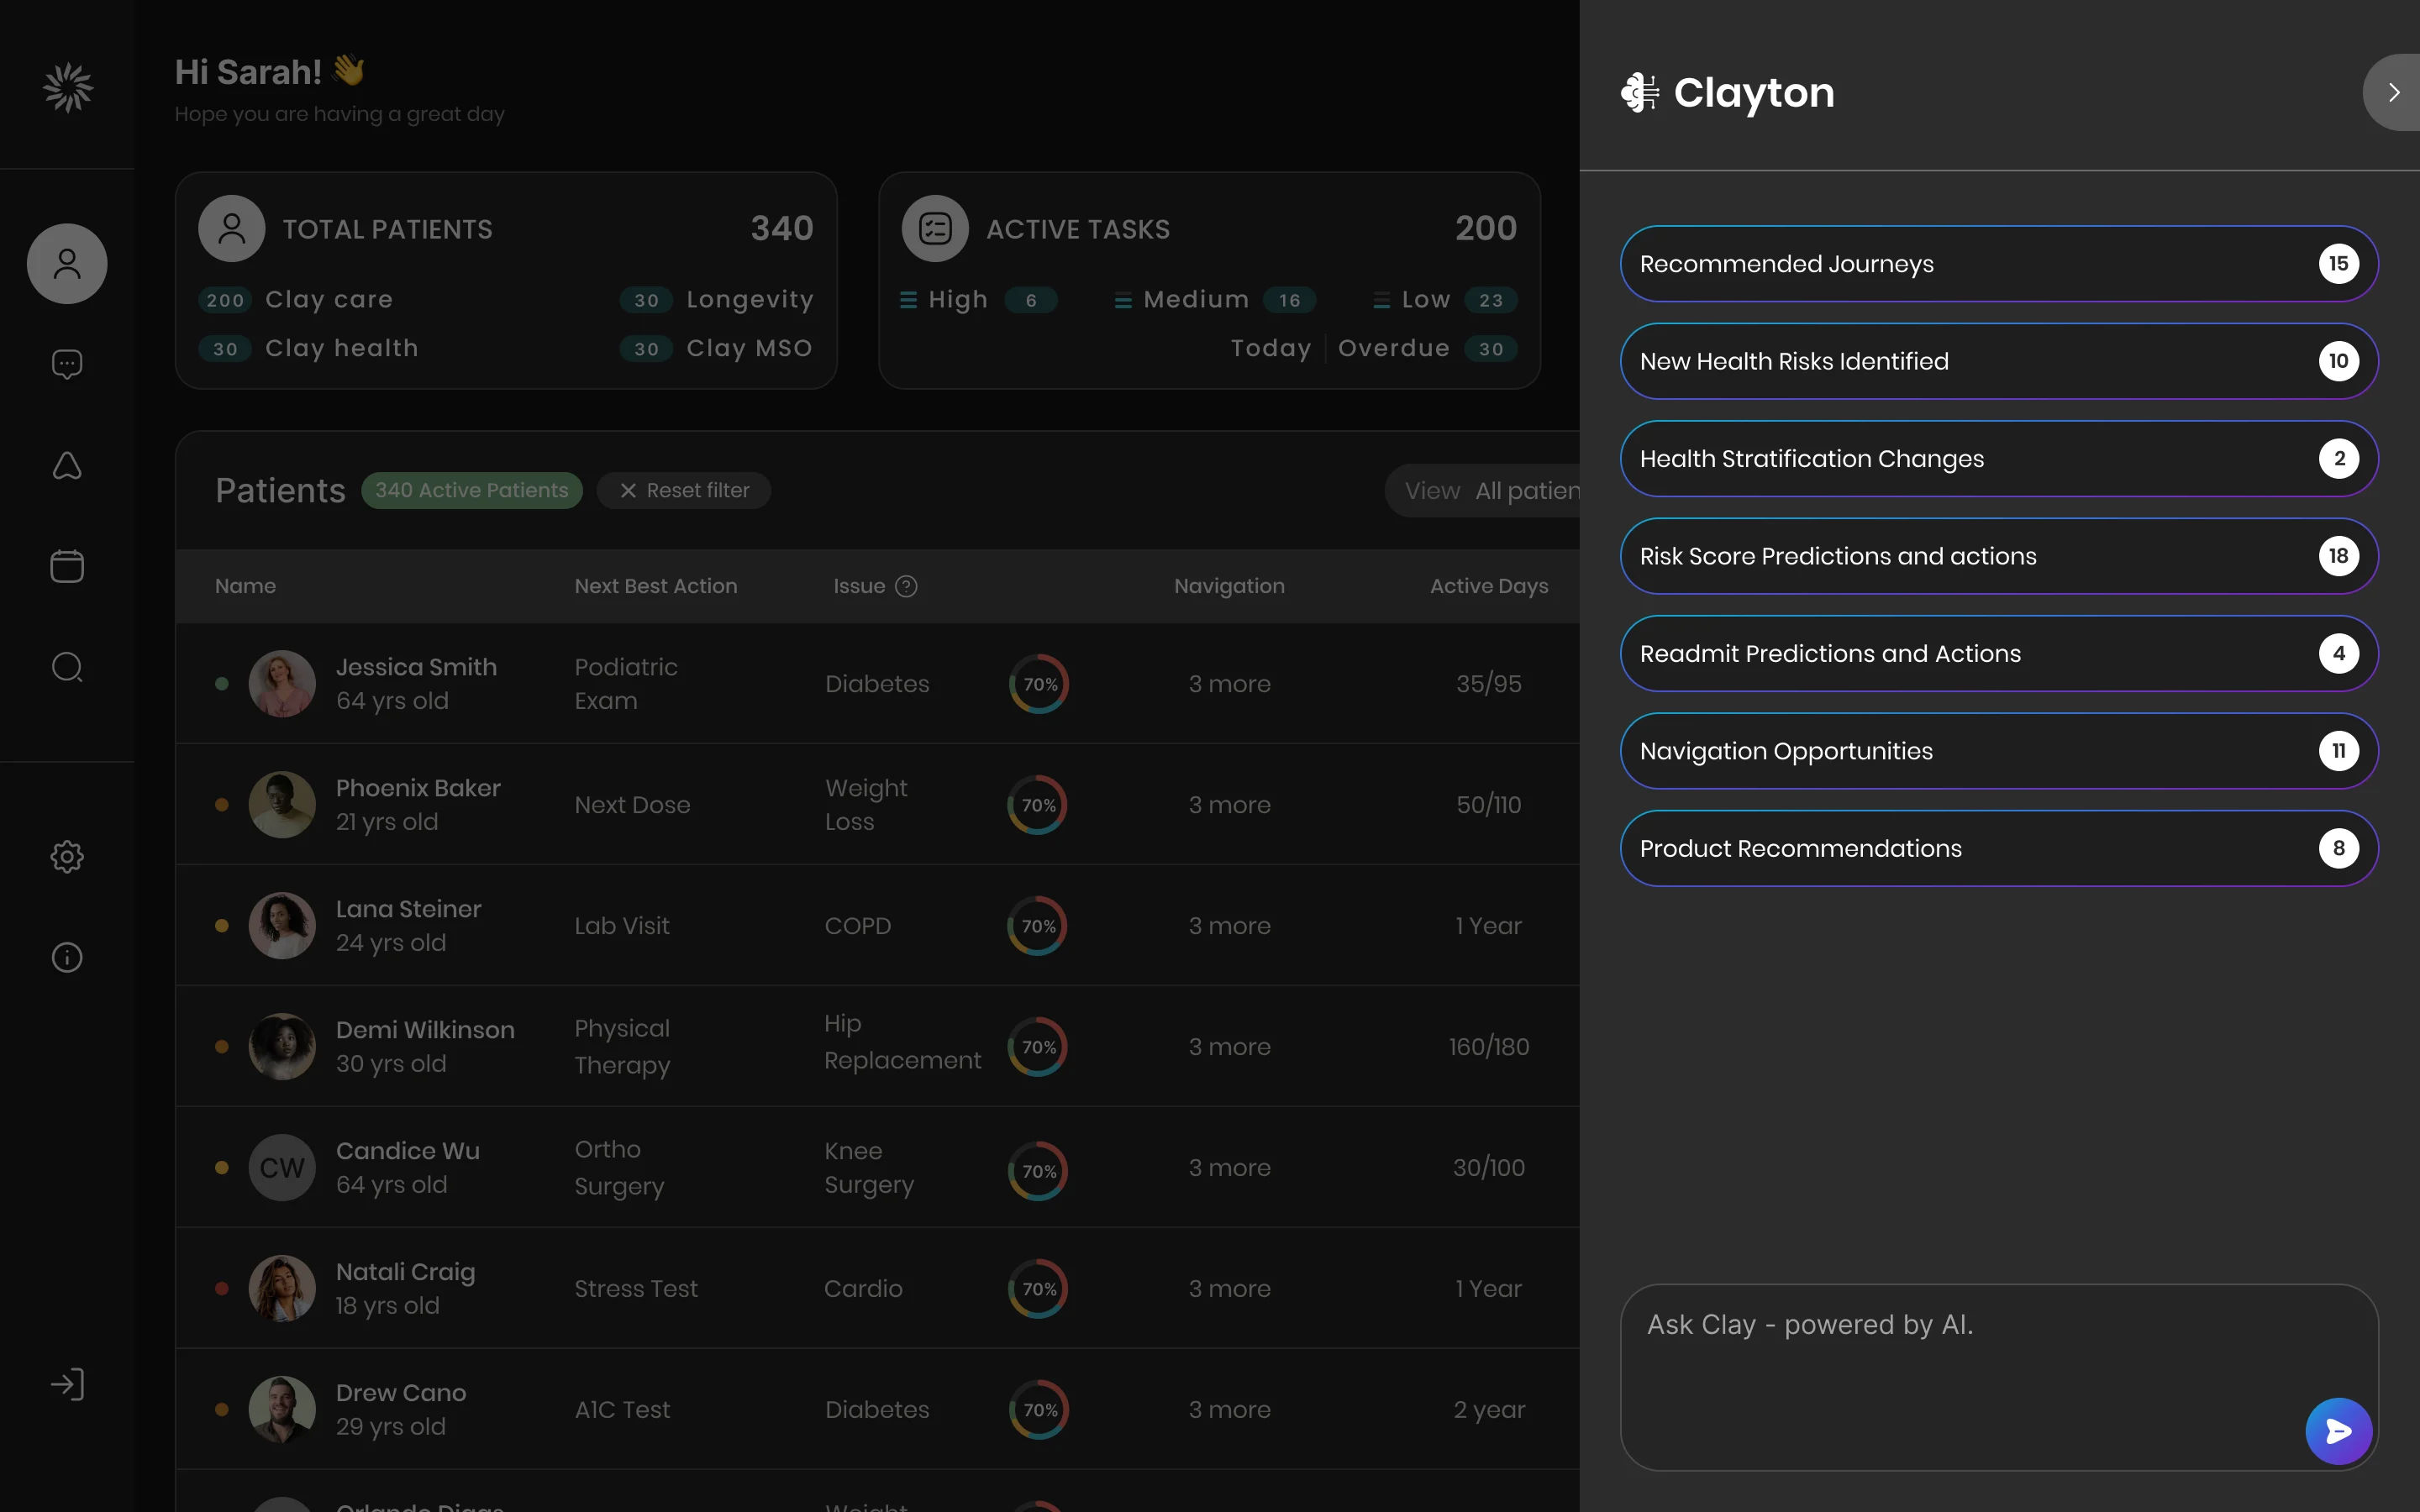This screenshot has width=2420, height=1512.
Task: Click the Issue column help icon
Action: pyautogui.click(x=906, y=586)
